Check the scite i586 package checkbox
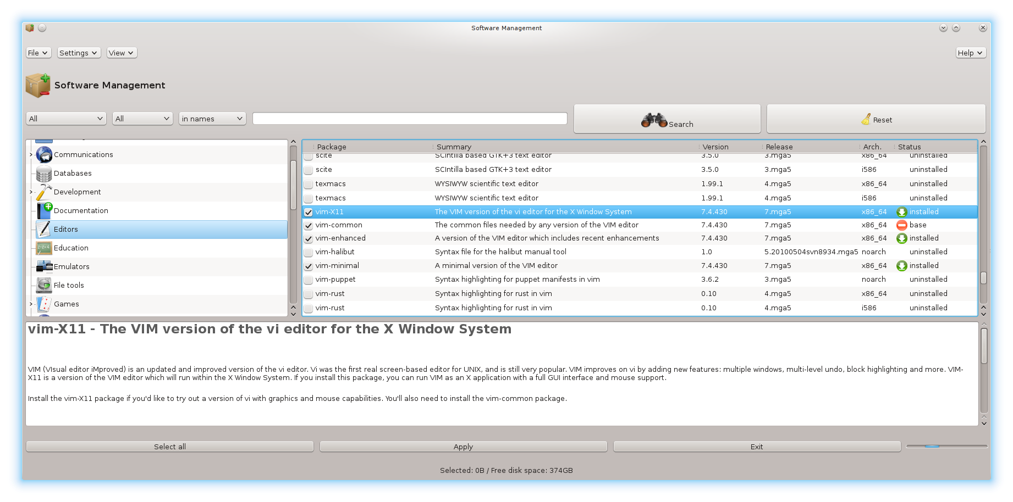Screen dimensions: 1013x502 pos(309,170)
